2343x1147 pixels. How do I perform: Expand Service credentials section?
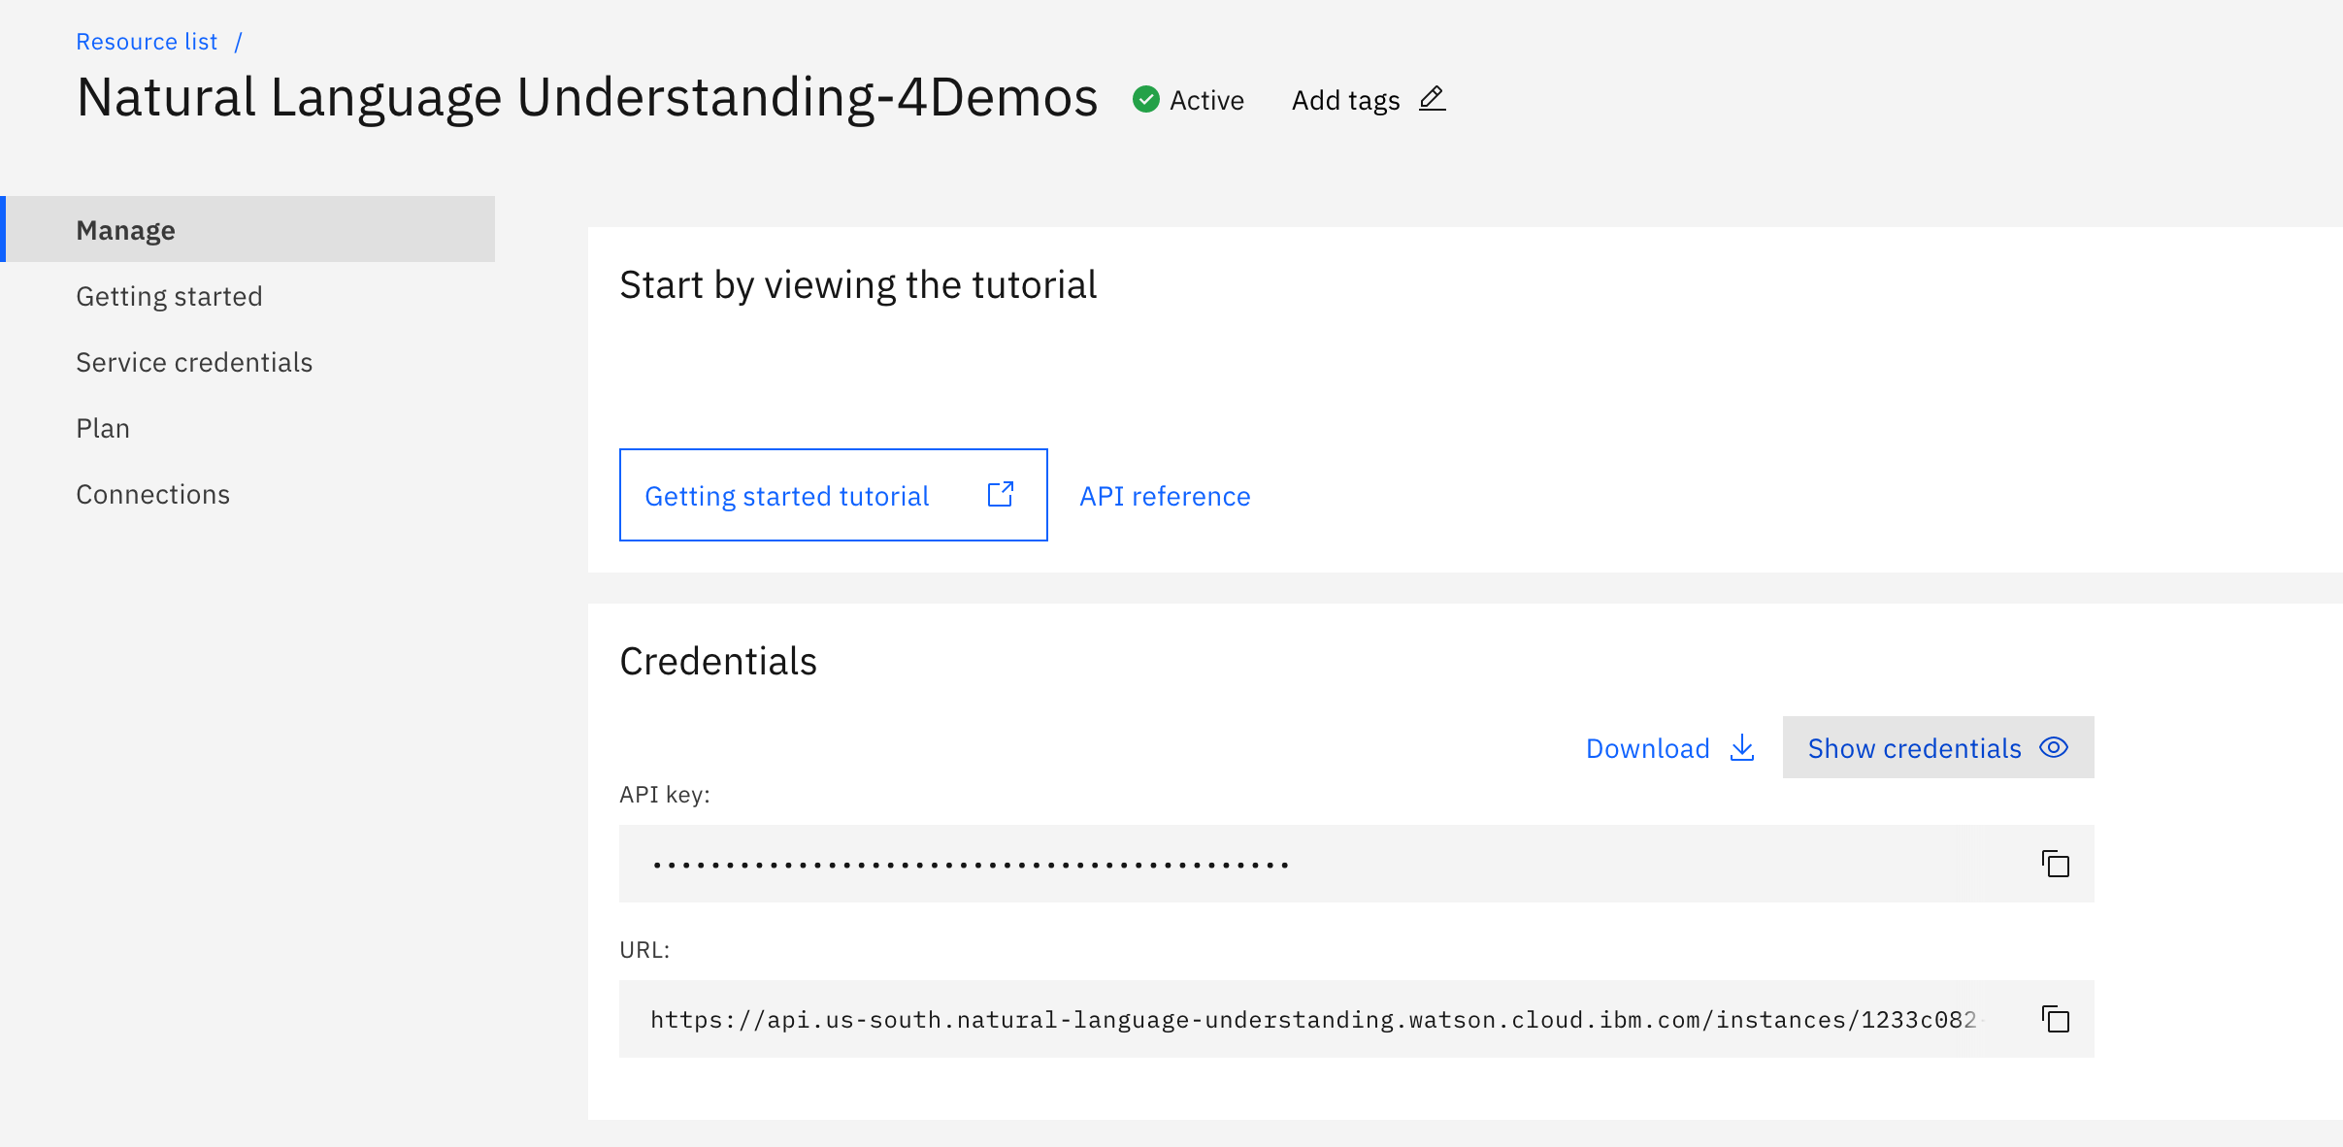point(194,361)
